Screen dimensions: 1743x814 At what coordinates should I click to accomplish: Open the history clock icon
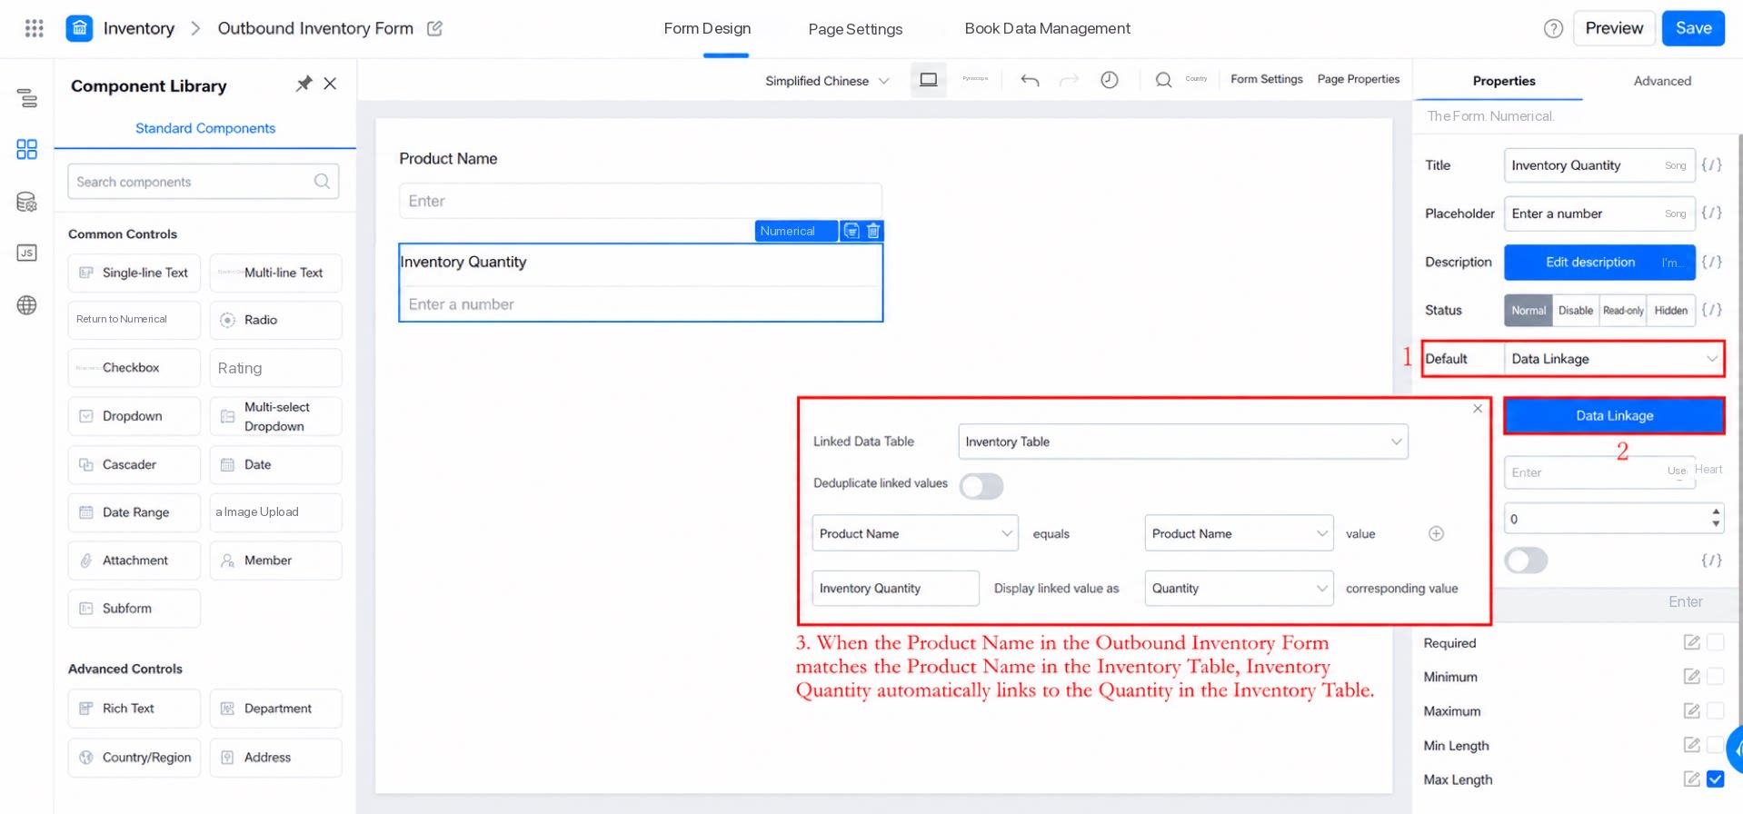1109,80
